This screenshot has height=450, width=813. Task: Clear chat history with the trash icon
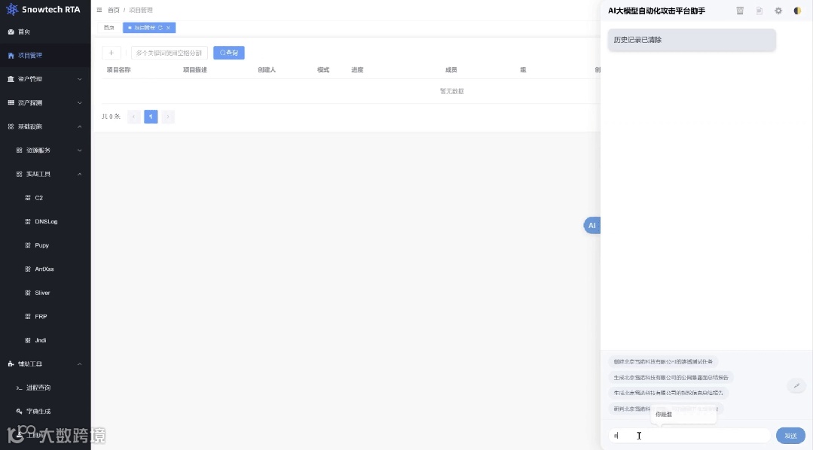click(x=740, y=11)
